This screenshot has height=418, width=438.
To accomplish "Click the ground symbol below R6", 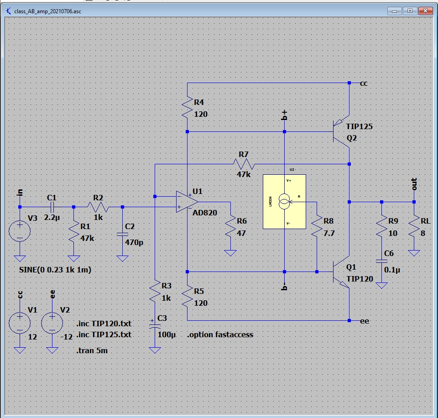I will [x=230, y=253].
